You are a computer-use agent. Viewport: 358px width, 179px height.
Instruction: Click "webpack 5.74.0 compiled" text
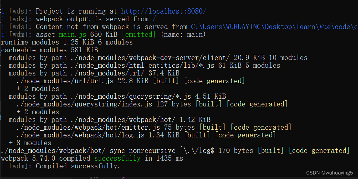[46, 158]
